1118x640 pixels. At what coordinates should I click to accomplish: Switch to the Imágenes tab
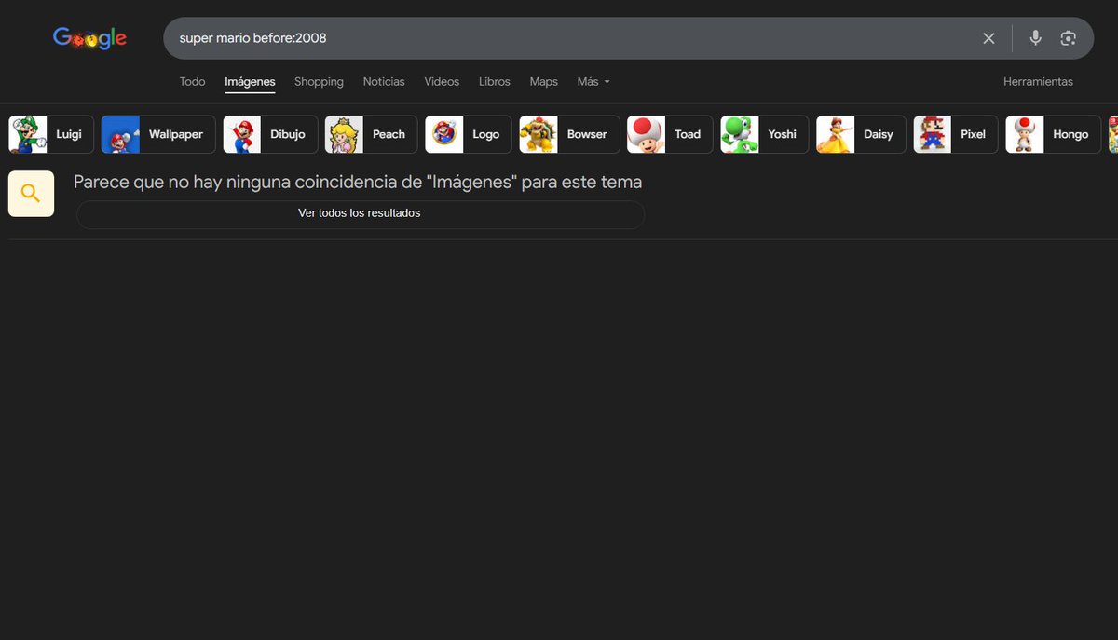pyautogui.click(x=250, y=82)
